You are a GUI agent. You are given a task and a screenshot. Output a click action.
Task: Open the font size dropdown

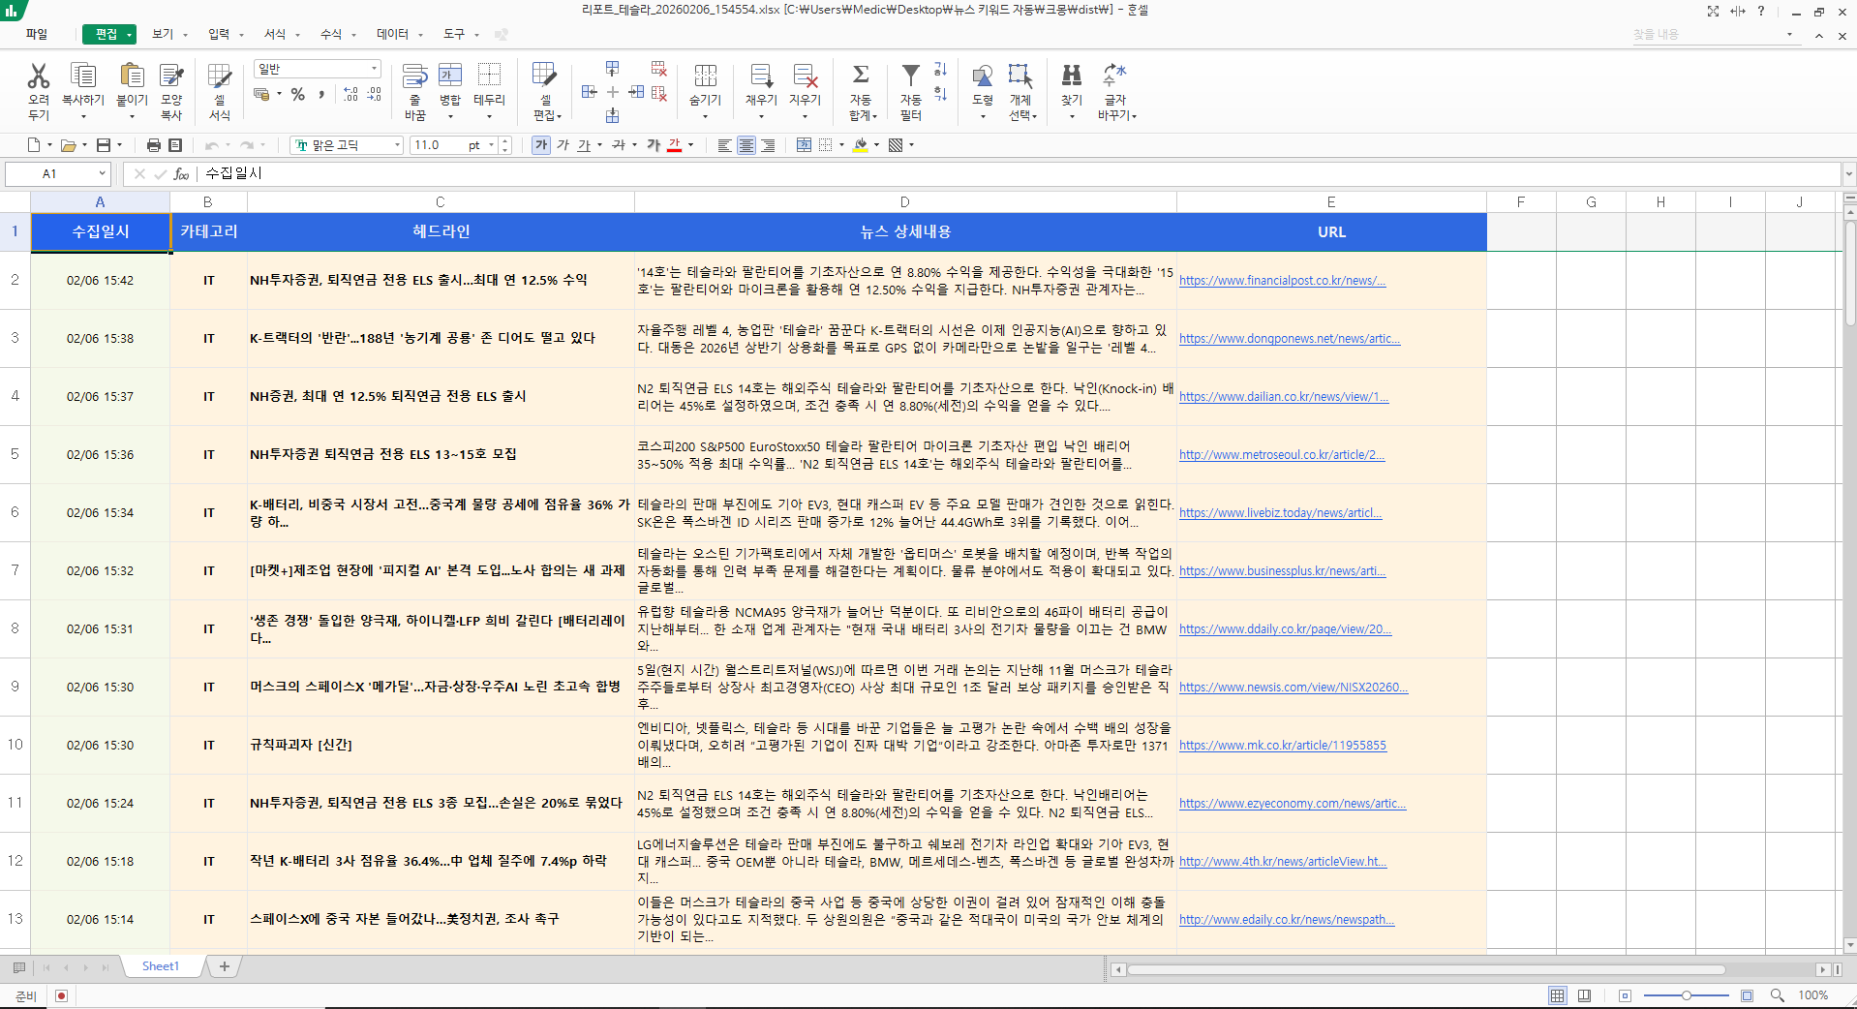tap(491, 145)
